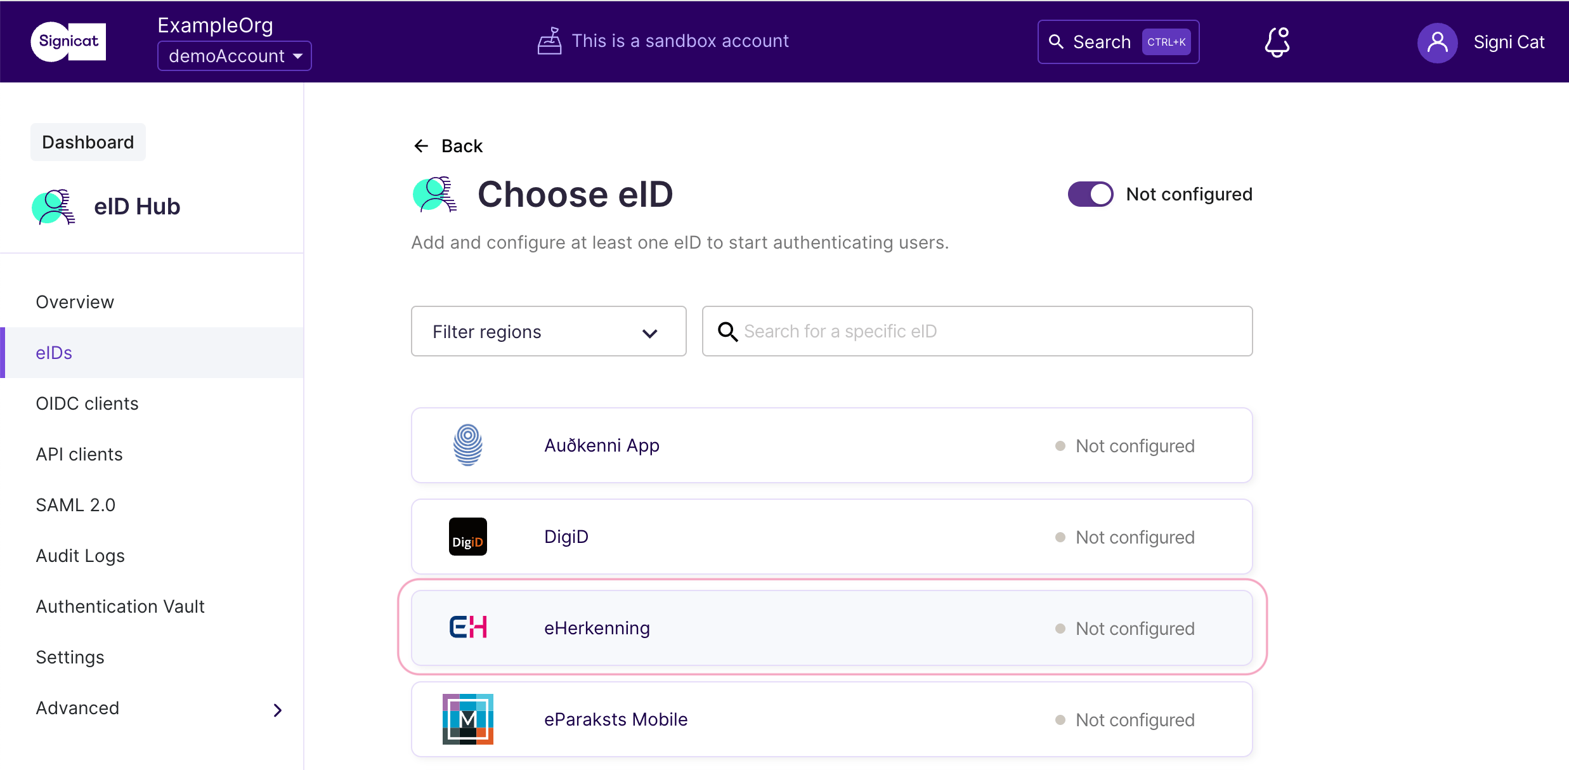Screen dimensions: 1569x770
Task: Click the notification bell icon
Action: [x=1275, y=42]
